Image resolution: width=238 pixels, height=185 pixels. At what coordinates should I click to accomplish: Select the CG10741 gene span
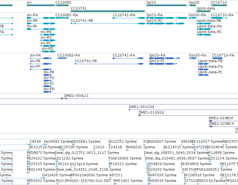click(x=108, y=11)
